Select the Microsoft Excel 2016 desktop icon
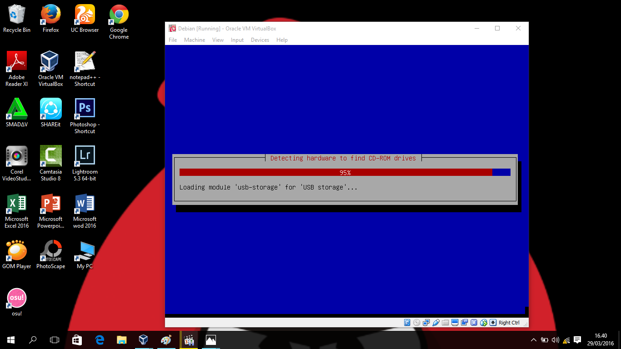621x349 pixels. (x=17, y=211)
